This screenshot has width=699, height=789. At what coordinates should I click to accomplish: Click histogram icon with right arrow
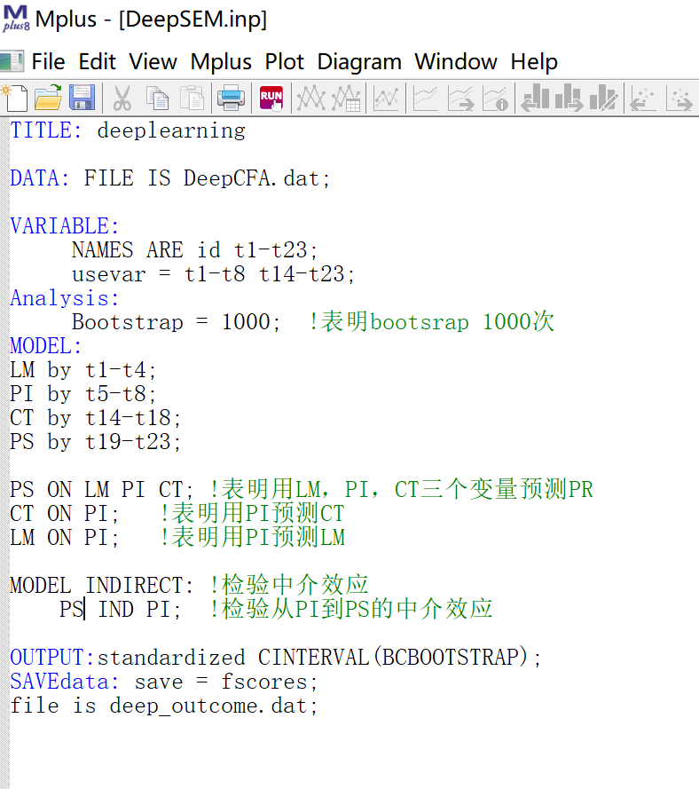pyautogui.click(x=569, y=98)
